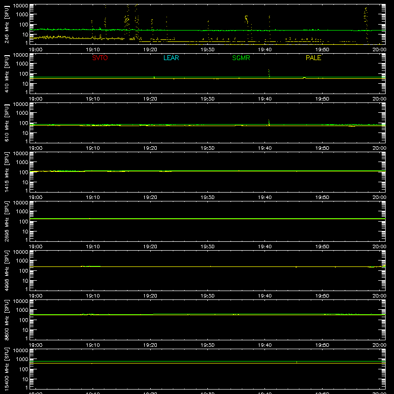Click the 10000 y-axis value of 410 MHz panel
Screen dimensions: 394x394
pos(21,55)
